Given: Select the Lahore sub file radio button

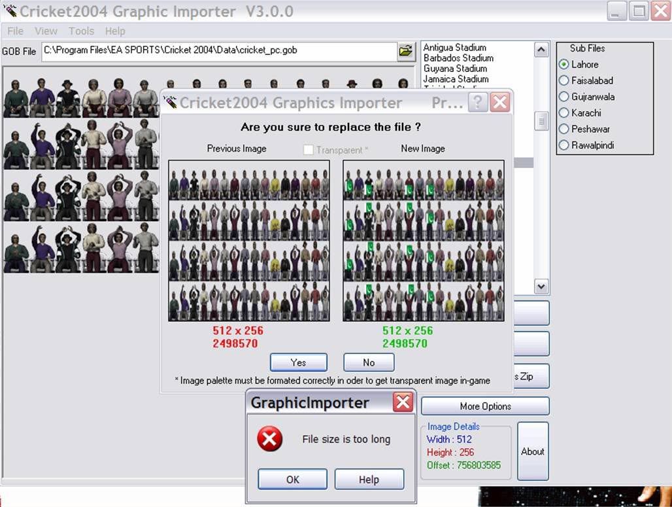Looking at the screenshot, I should point(563,64).
